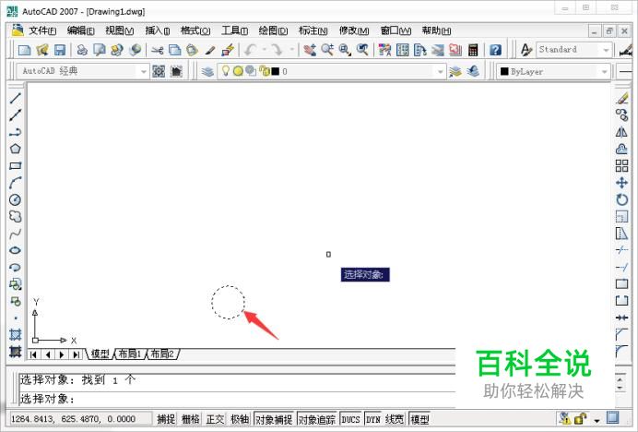Image resolution: width=638 pixels, height=432 pixels.
Task: Toggle DYN dynamic input button
Action: point(372,419)
